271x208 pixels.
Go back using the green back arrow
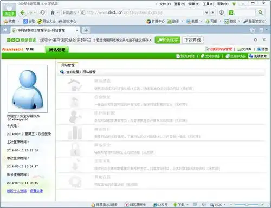click(23, 12)
